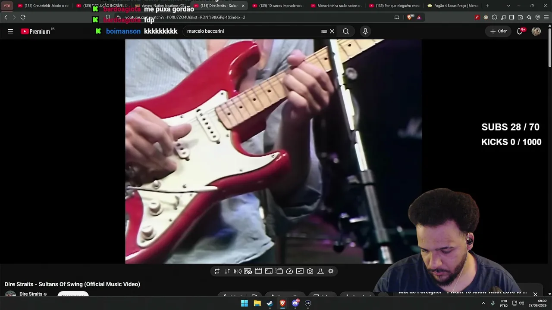Expand the browser tab search dropdown
The image size is (552, 310).
tap(508, 6)
